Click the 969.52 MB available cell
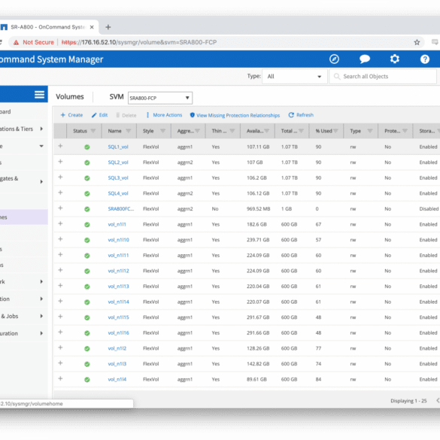440x440 pixels. [259, 209]
